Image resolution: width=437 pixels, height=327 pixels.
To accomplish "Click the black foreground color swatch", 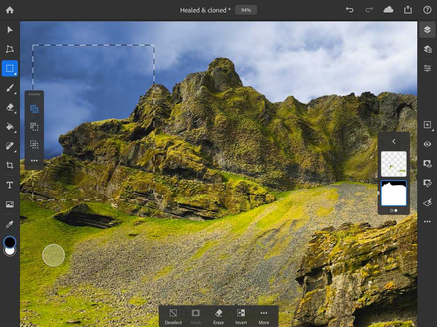I will [x=10, y=242].
